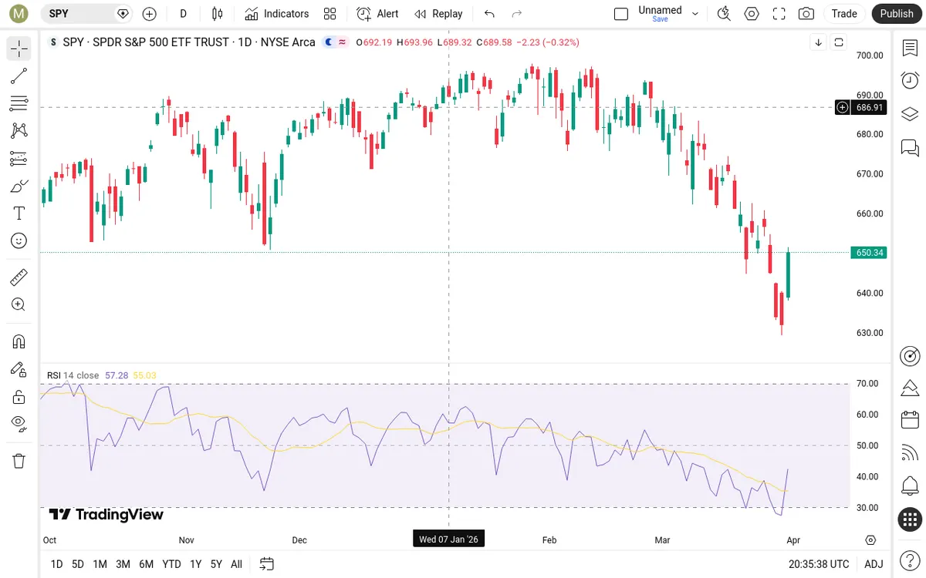Redo the last action
This screenshot has height=578, width=926.
click(517, 13)
